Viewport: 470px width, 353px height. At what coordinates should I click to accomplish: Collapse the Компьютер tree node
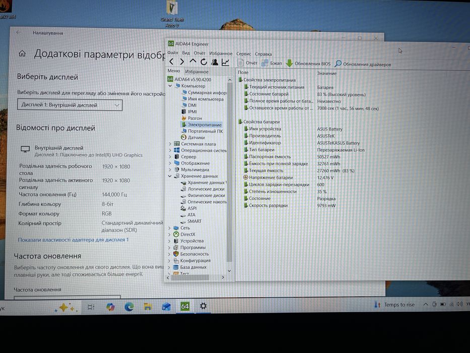pyautogui.click(x=170, y=86)
